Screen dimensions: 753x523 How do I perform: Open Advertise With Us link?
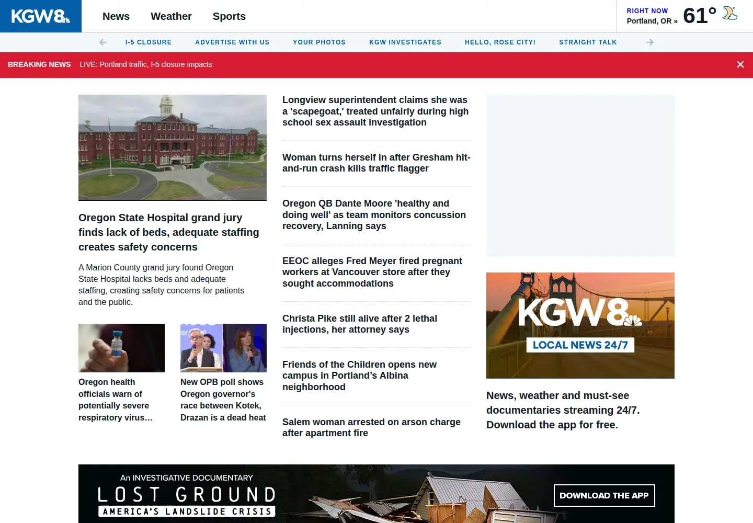coord(232,42)
